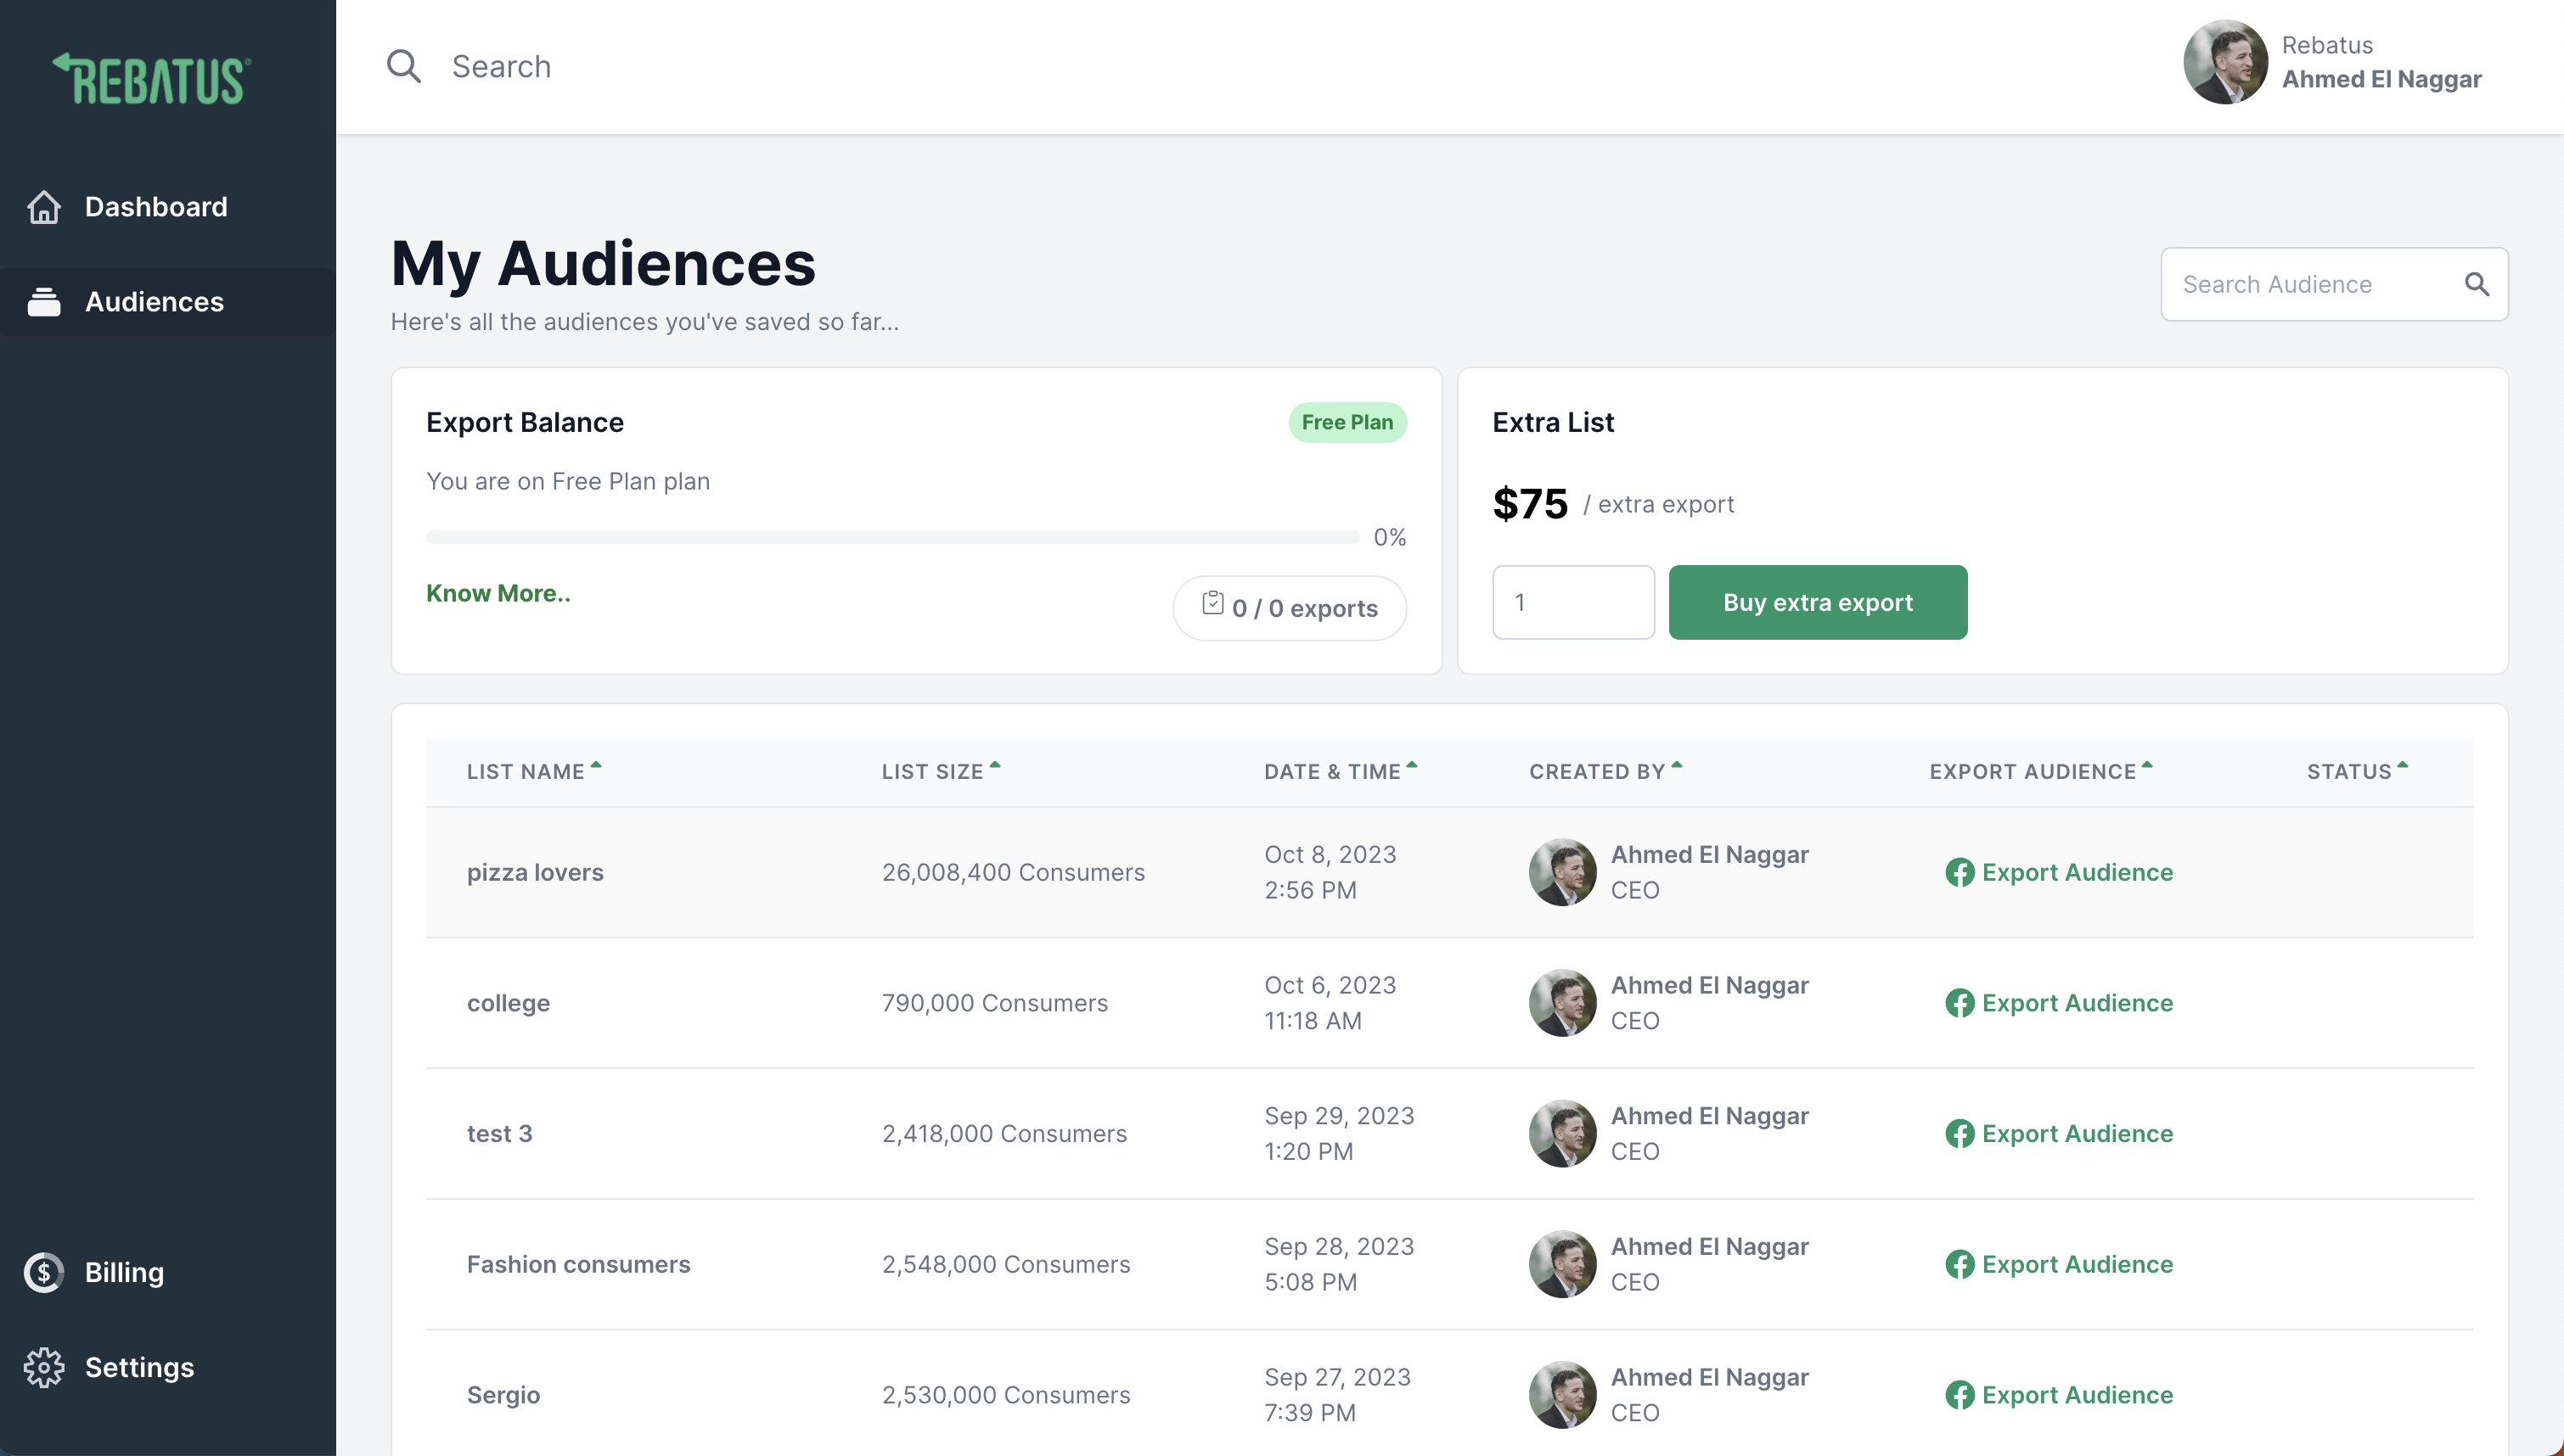Screen dimensions: 2564x1456
Task: Open the Billing menu item
Action: pyautogui.click(x=124, y=1272)
